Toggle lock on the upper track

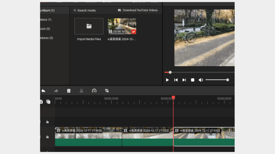click(x=47, y=122)
